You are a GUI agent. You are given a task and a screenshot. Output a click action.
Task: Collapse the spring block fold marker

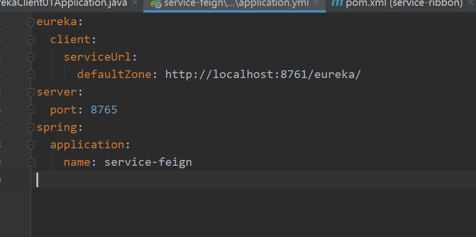tap(31, 127)
